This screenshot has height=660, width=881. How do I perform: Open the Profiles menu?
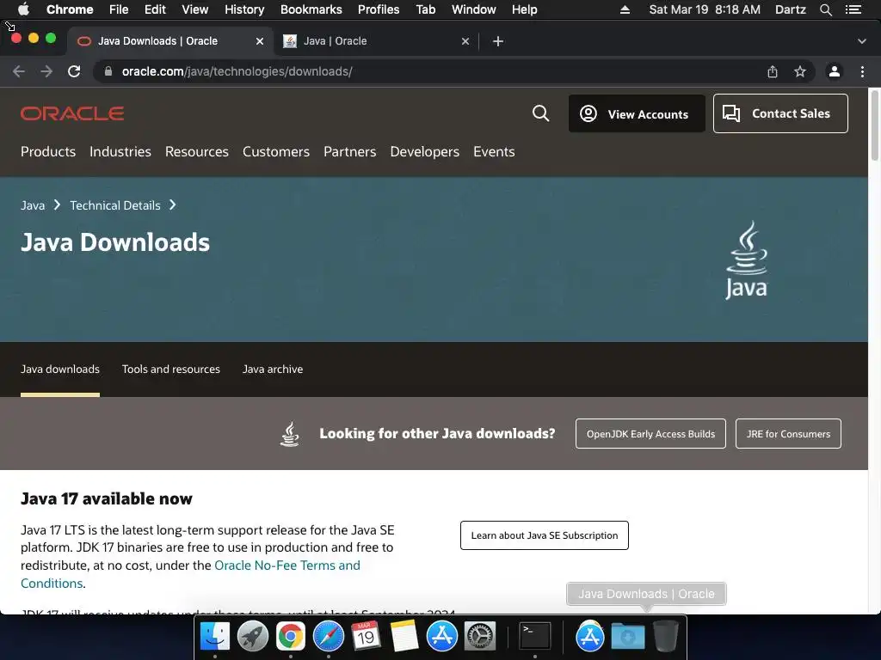click(379, 9)
